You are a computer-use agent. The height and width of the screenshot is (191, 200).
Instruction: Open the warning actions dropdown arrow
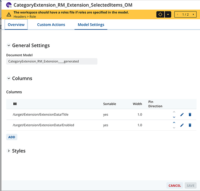[x=168, y=15]
